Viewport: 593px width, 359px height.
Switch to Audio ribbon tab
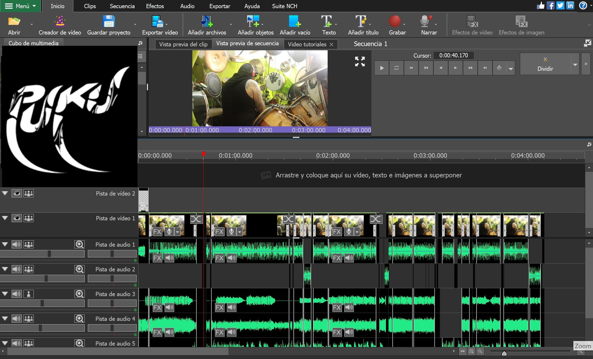pyautogui.click(x=187, y=6)
